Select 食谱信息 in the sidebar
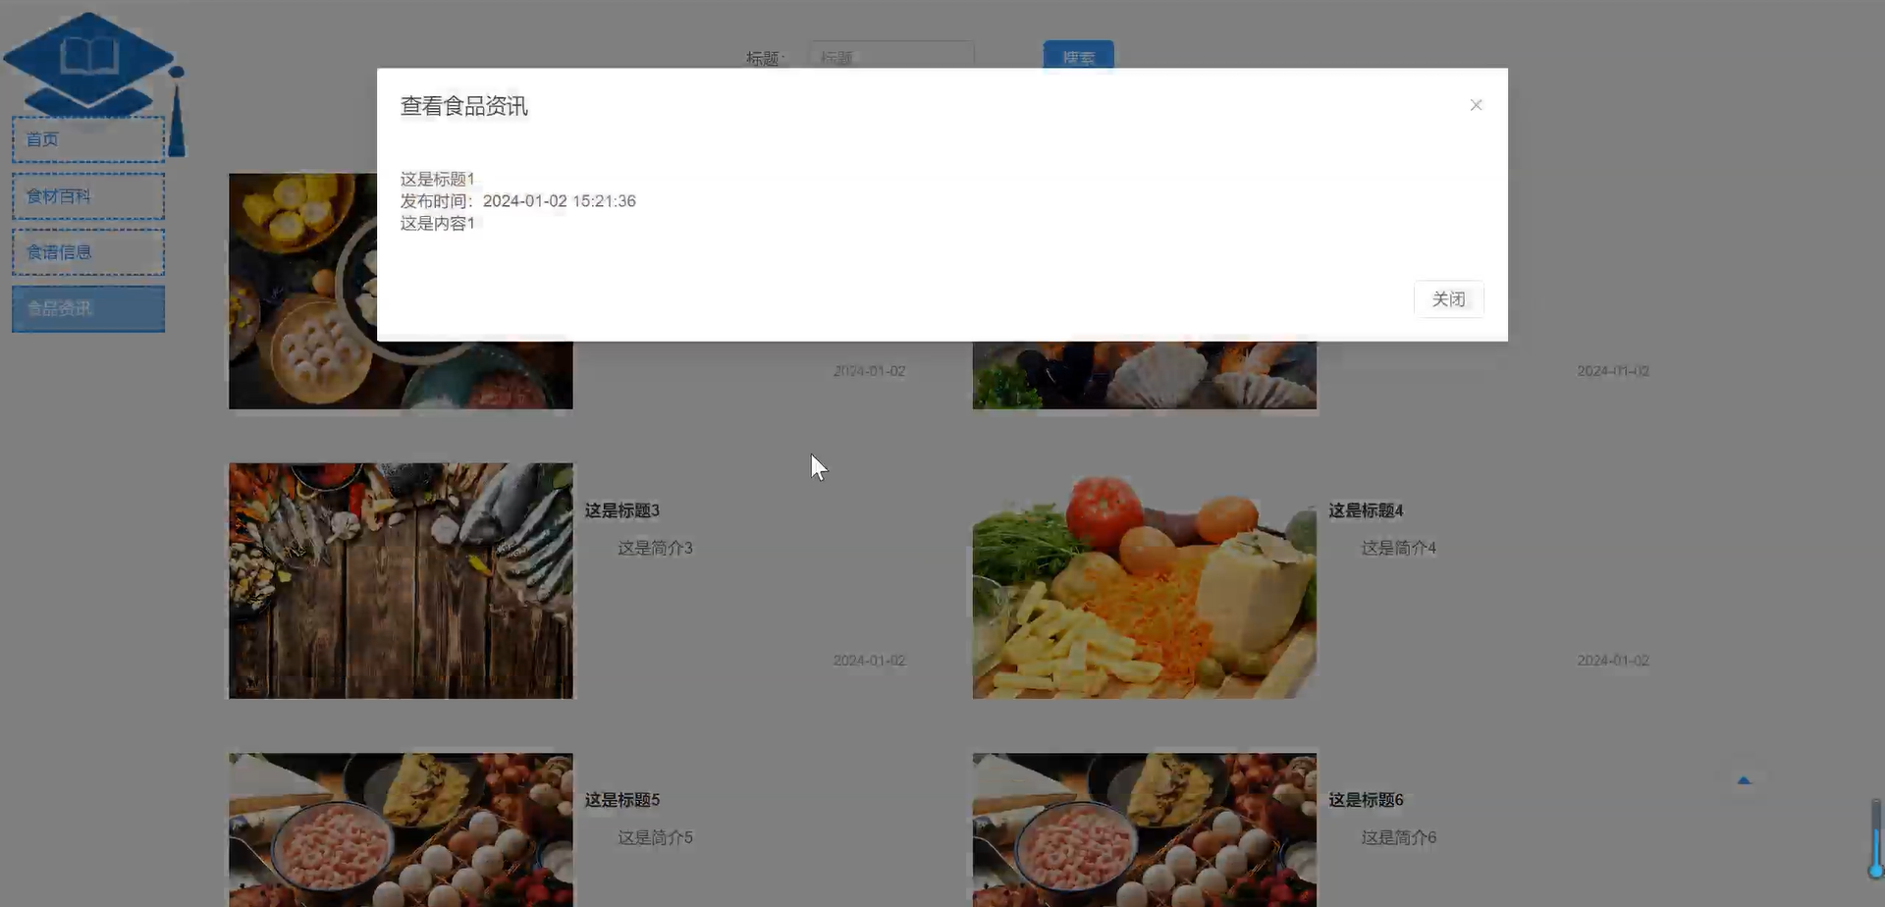The image size is (1885, 907). click(88, 252)
